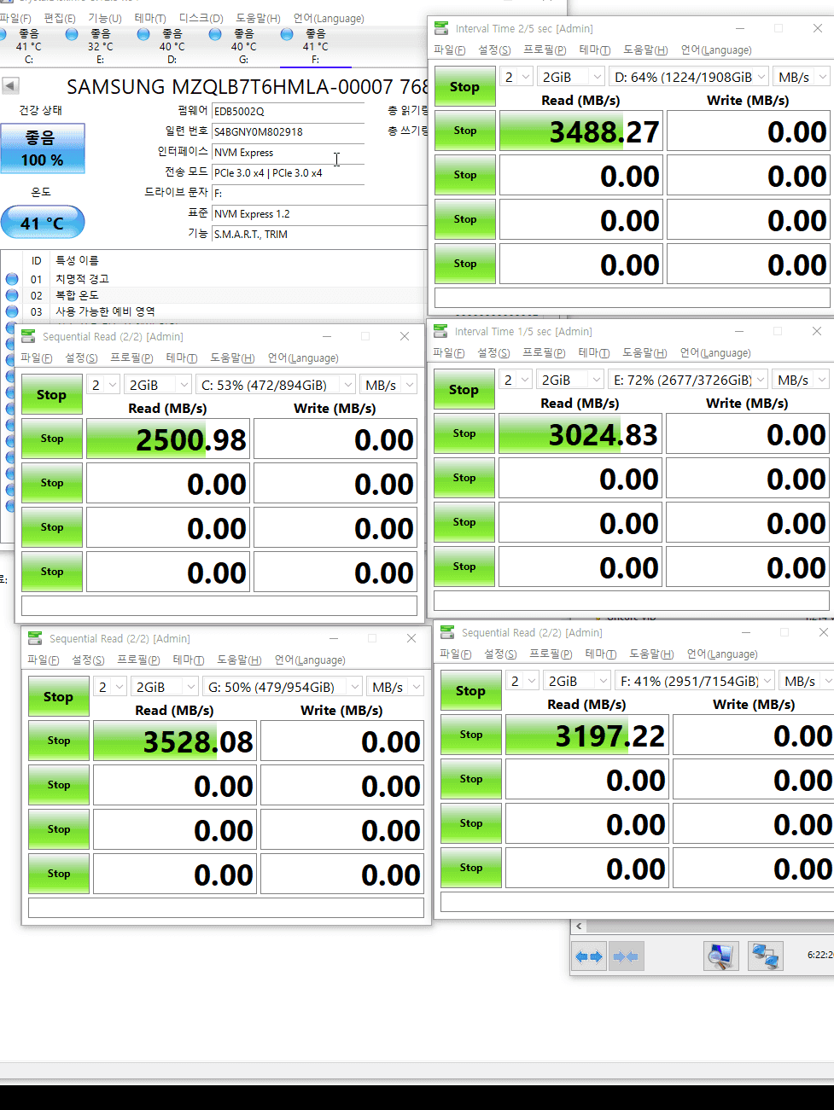Click large Stop button in E: window
The height and width of the screenshot is (1110, 834).
[x=464, y=389]
